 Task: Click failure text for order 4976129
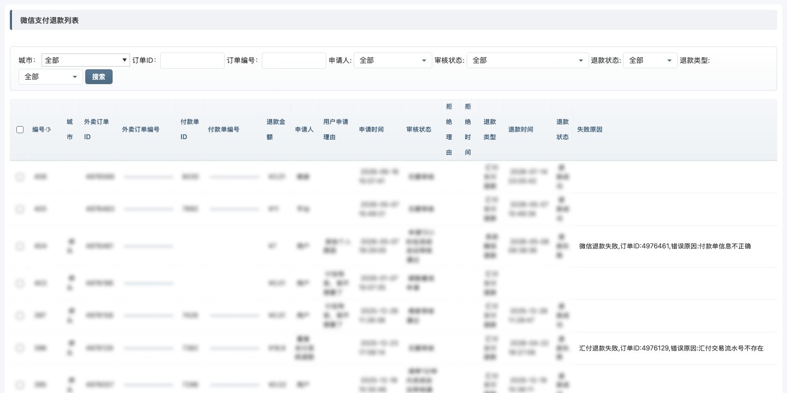pos(671,348)
